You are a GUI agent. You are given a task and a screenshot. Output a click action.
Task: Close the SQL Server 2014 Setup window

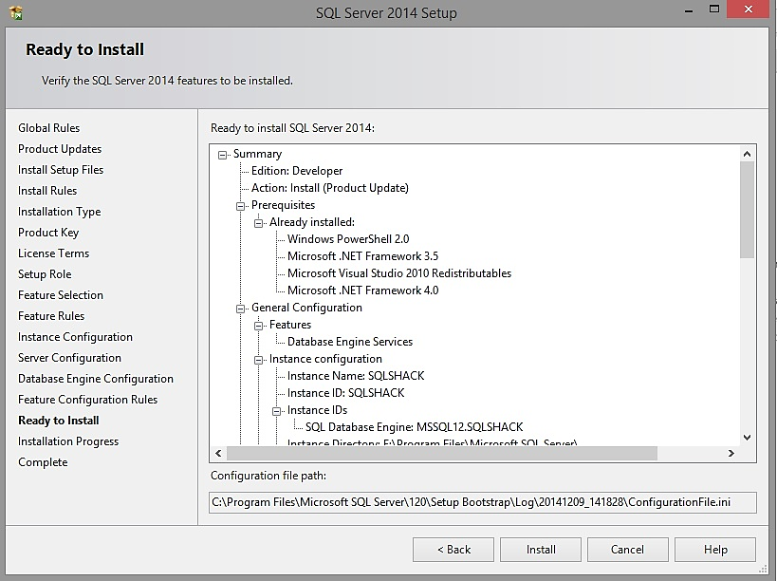(749, 9)
